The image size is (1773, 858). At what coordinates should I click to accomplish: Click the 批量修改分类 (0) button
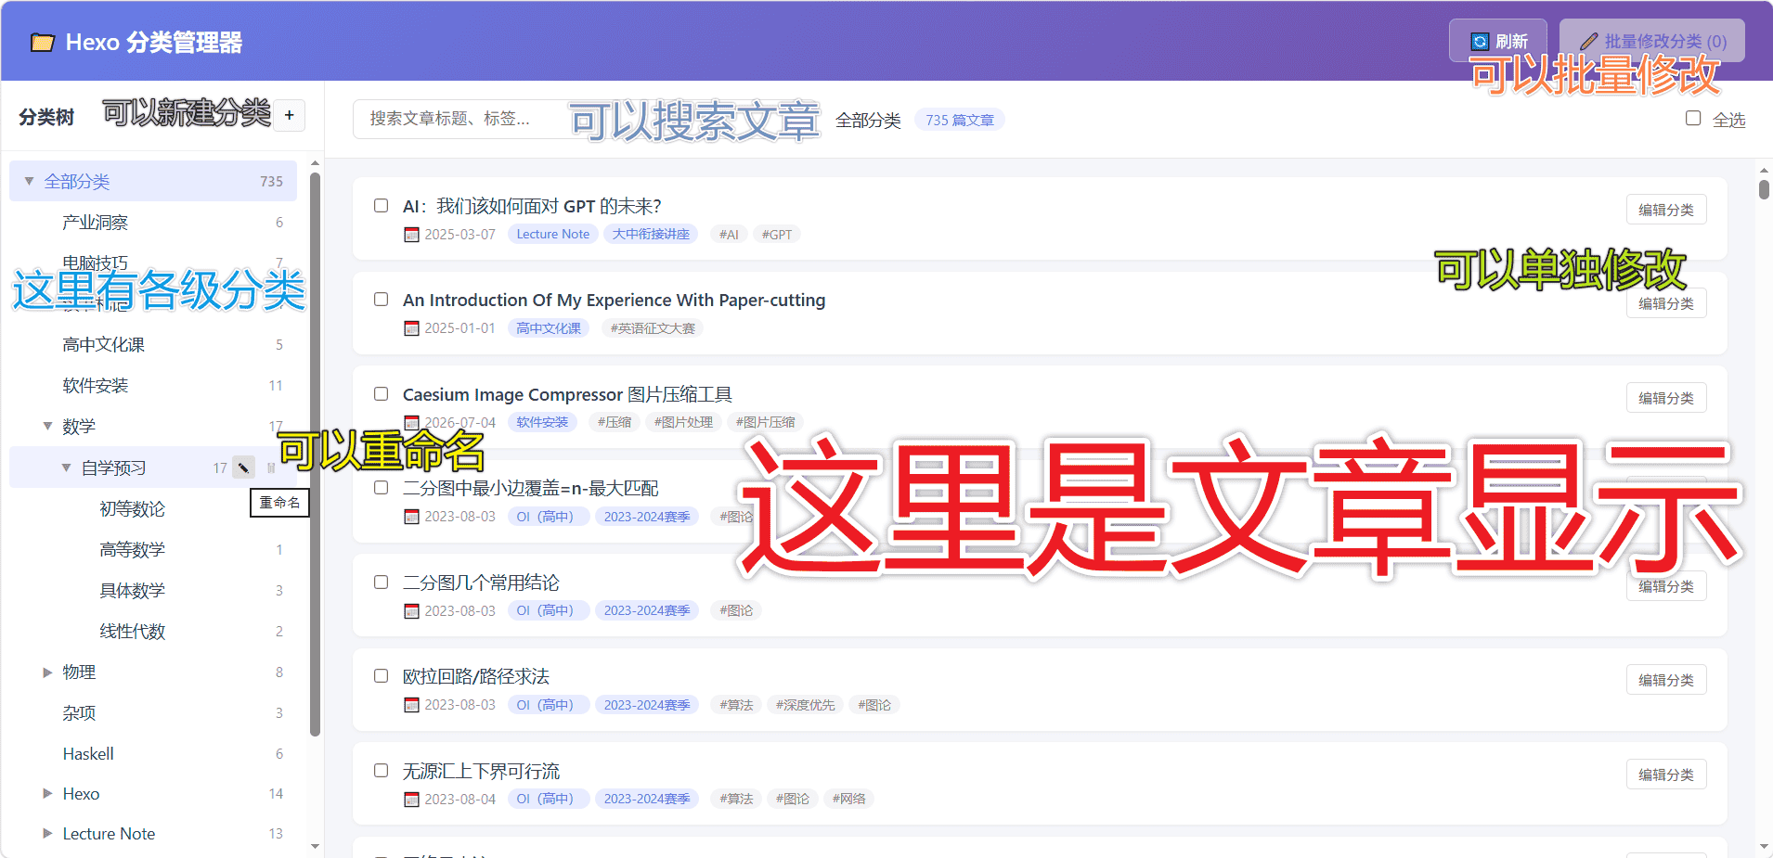click(x=1652, y=41)
